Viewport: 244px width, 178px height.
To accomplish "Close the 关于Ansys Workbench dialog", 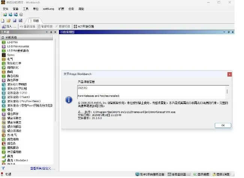I will [x=229, y=74].
